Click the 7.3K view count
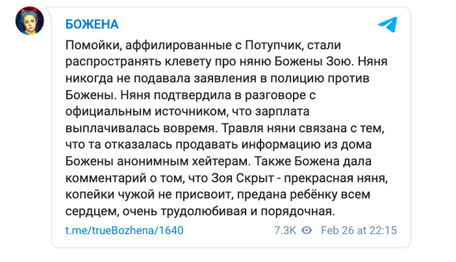 pos(285,230)
